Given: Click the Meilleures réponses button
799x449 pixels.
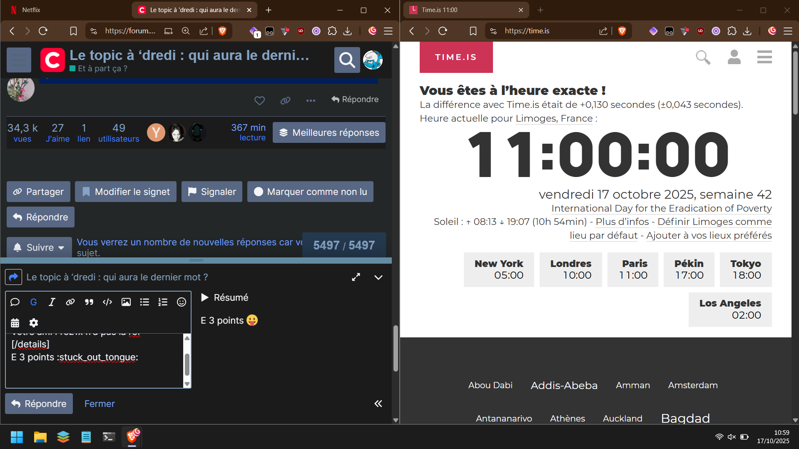Looking at the screenshot, I should (x=329, y=132).
